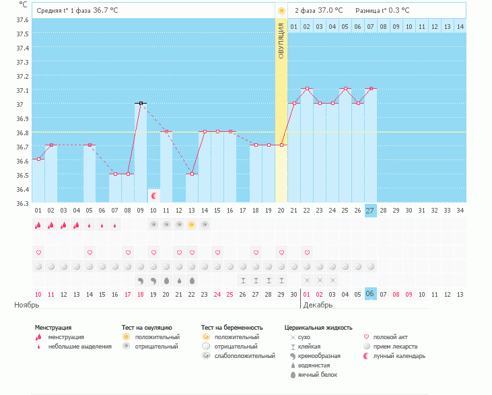
Task: Click the sticky cervical fluid icon on day 17
Action: (x=256, y=280)
